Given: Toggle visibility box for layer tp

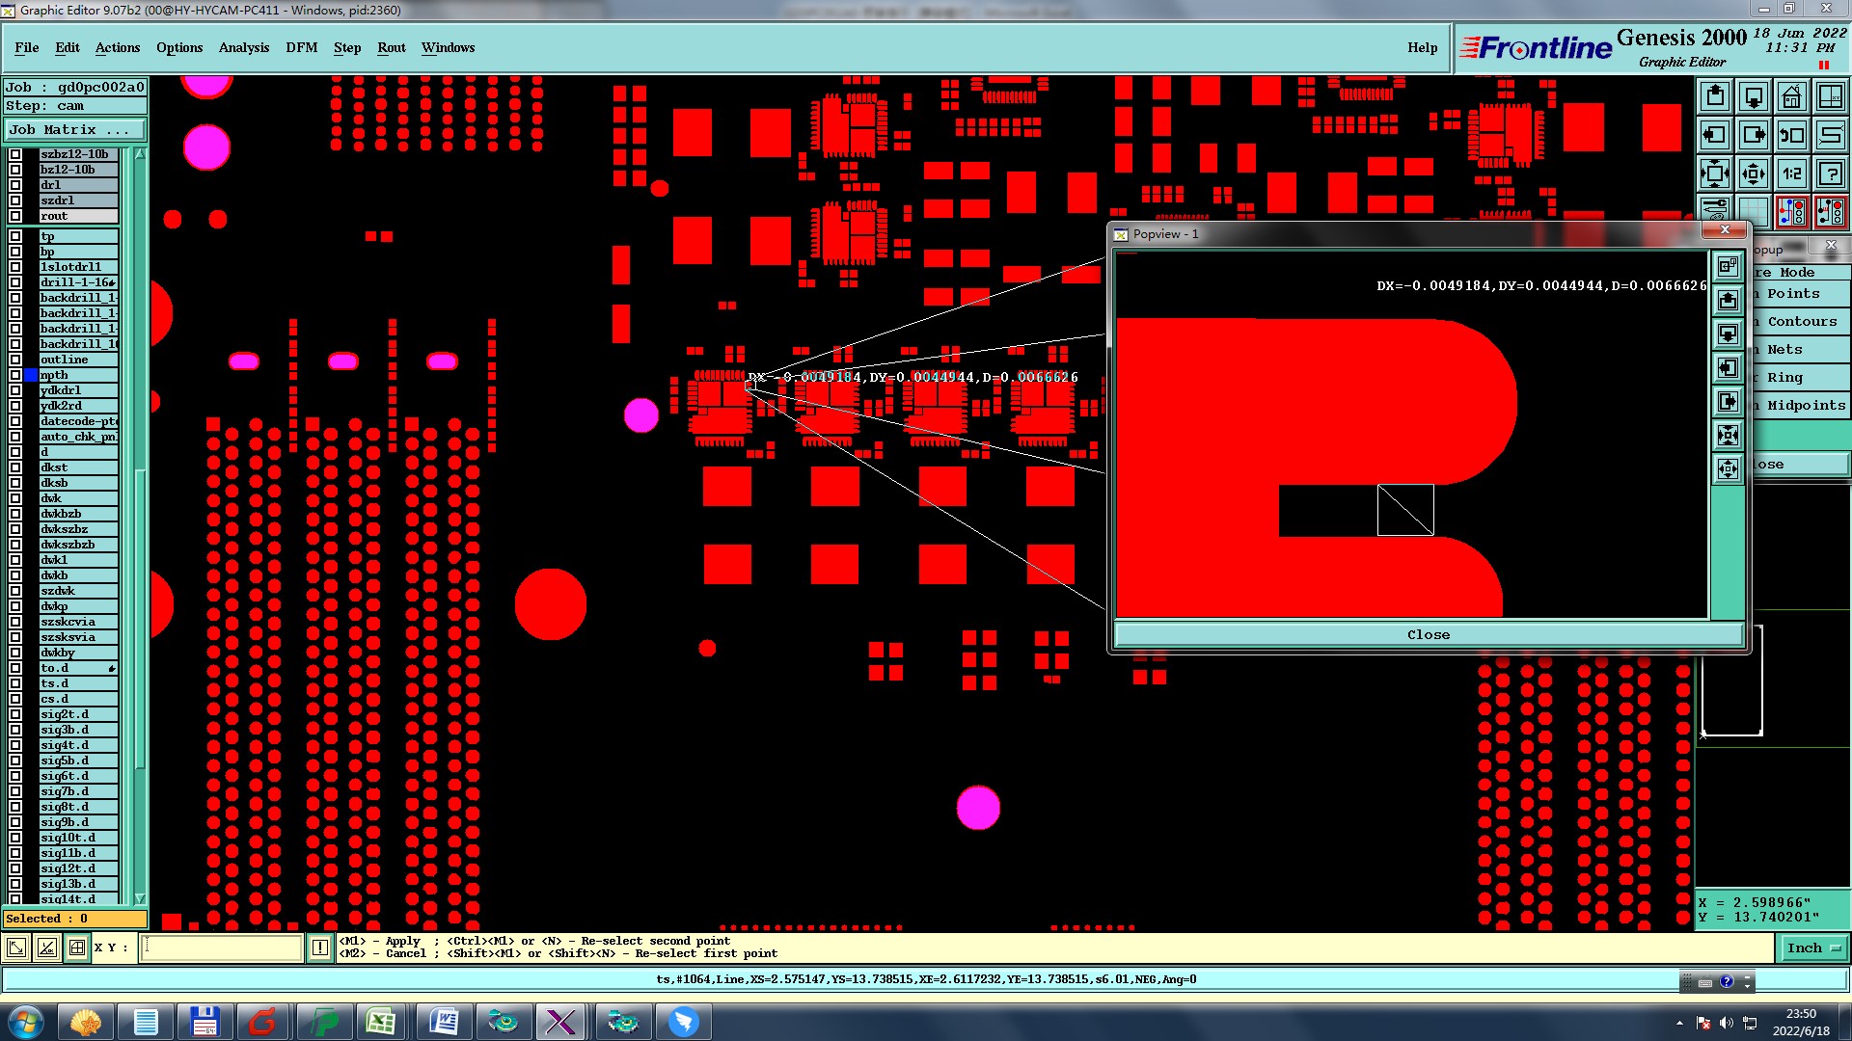Looking at the screenshot, I should [15, 236].
